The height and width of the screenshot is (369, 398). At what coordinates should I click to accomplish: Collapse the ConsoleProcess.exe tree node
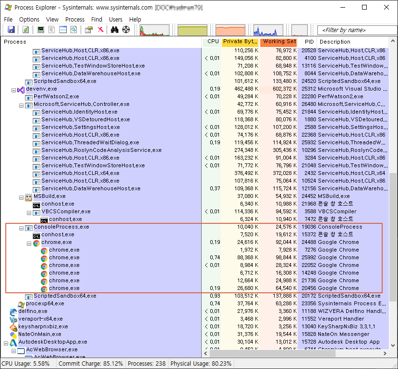click(x=22, y=228)
